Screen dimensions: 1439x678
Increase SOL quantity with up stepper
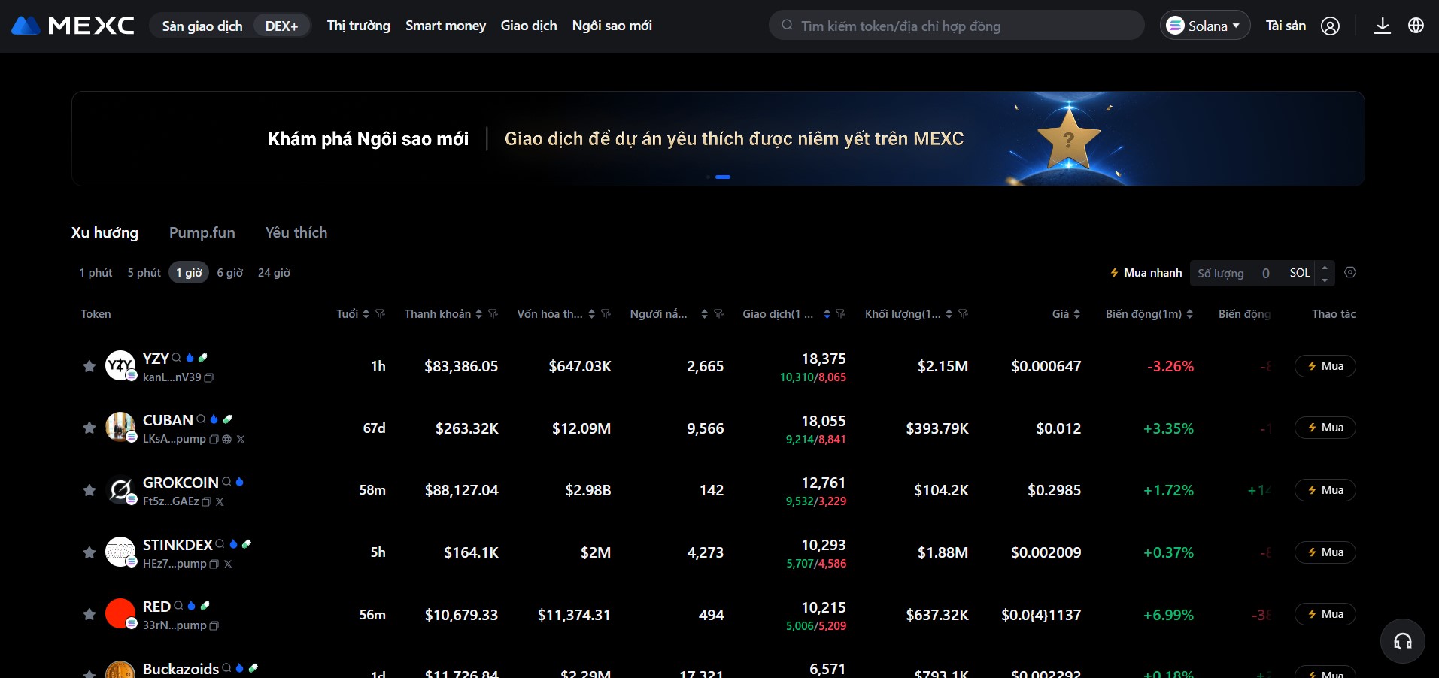[1325, 268]
